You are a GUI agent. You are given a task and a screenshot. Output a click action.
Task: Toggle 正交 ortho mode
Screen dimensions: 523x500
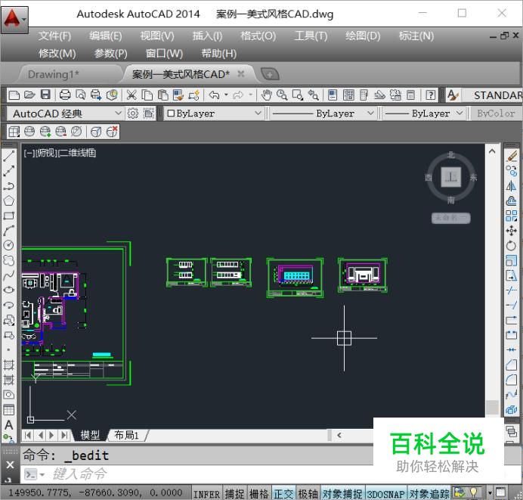click(283, 494)
